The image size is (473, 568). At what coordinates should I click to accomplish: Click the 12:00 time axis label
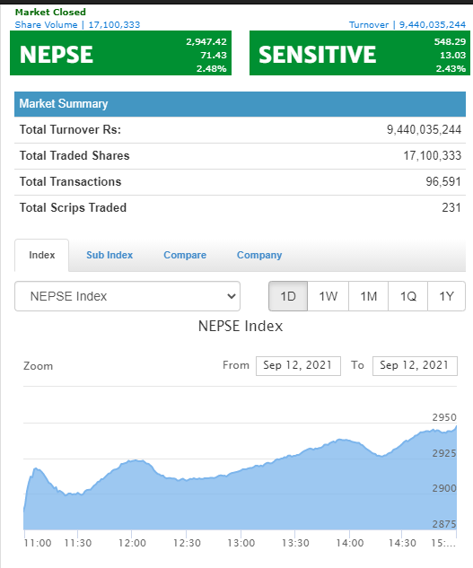(132, 543)
